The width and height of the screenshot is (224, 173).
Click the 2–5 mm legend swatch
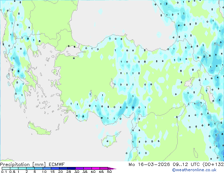(30, 168)
